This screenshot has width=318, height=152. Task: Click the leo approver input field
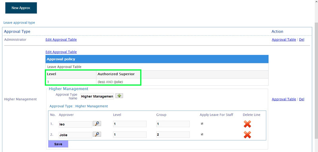pos(75,124)
